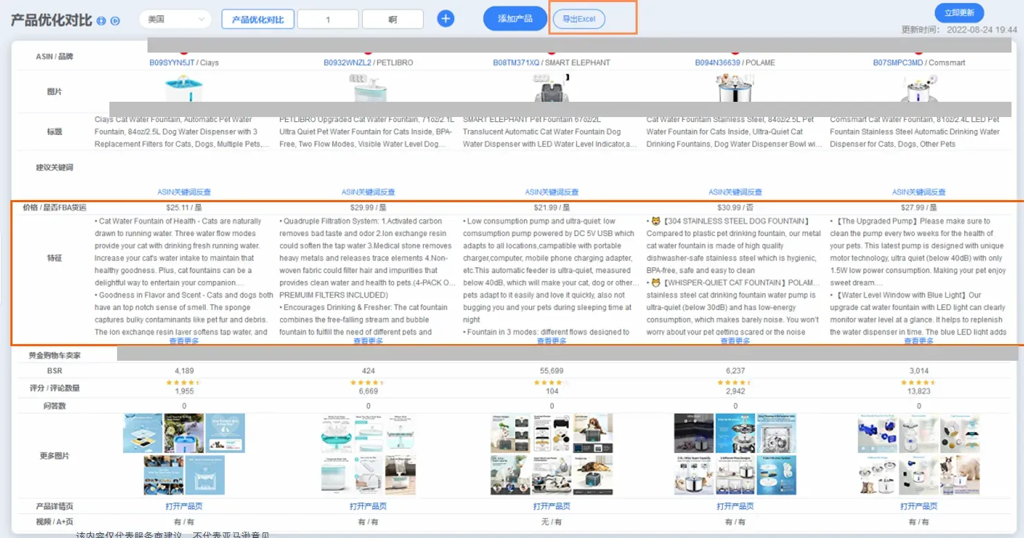Click the 立即更新 button

click(x=959, y=12)
